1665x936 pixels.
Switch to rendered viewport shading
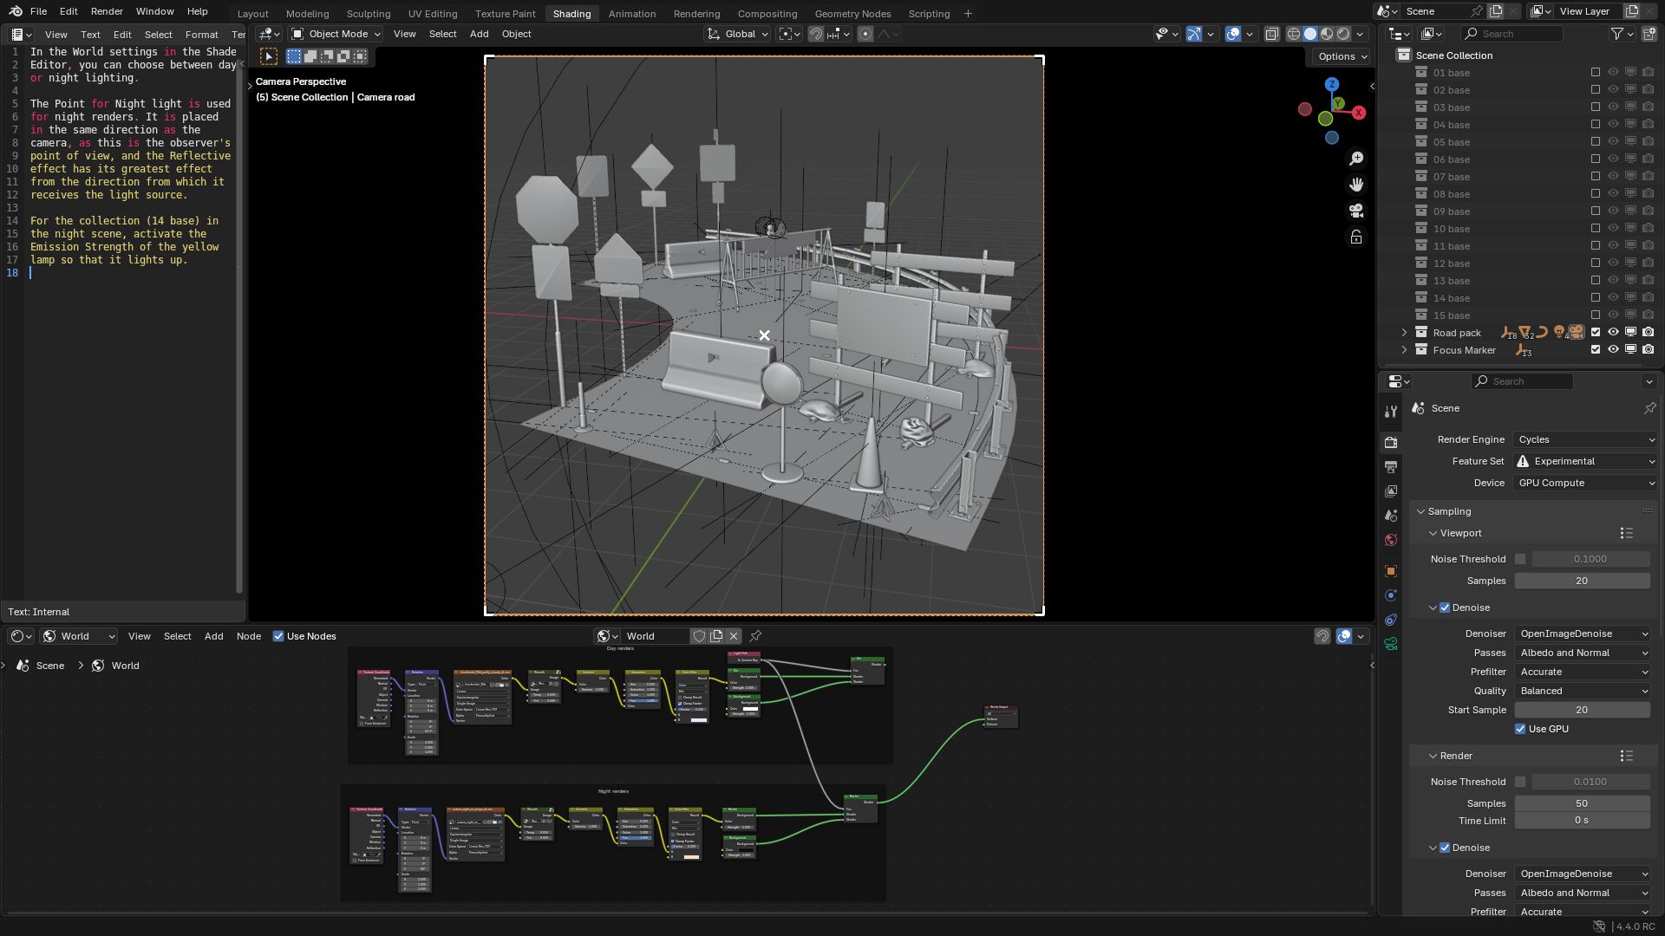(x=1343, y=34)
